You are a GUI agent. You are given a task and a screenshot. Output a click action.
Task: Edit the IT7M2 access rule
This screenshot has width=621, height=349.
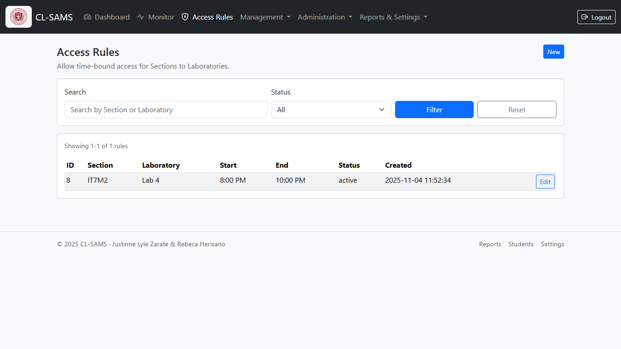545,182
